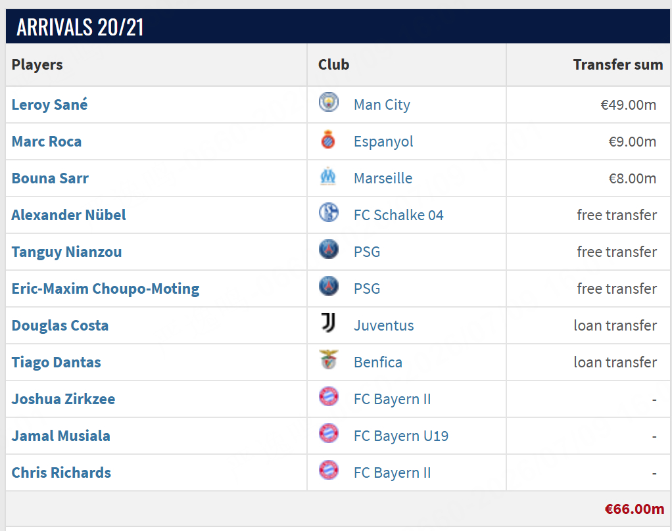Viewport: 672px width, 531px height.
Task: Click the Espanyol club crest
Action: (x=328, y=139)
